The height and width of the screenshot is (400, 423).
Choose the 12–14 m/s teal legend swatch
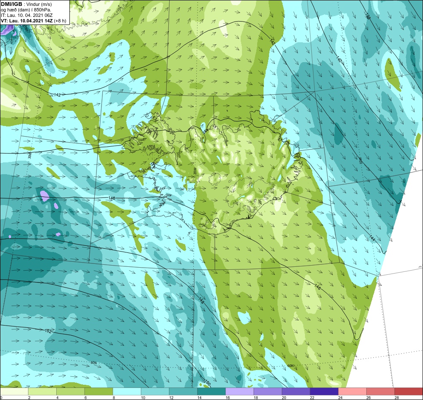(x=183, y=392)
